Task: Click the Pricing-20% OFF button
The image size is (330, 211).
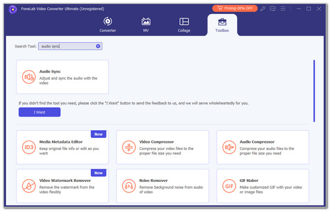Action: (235, 8)
